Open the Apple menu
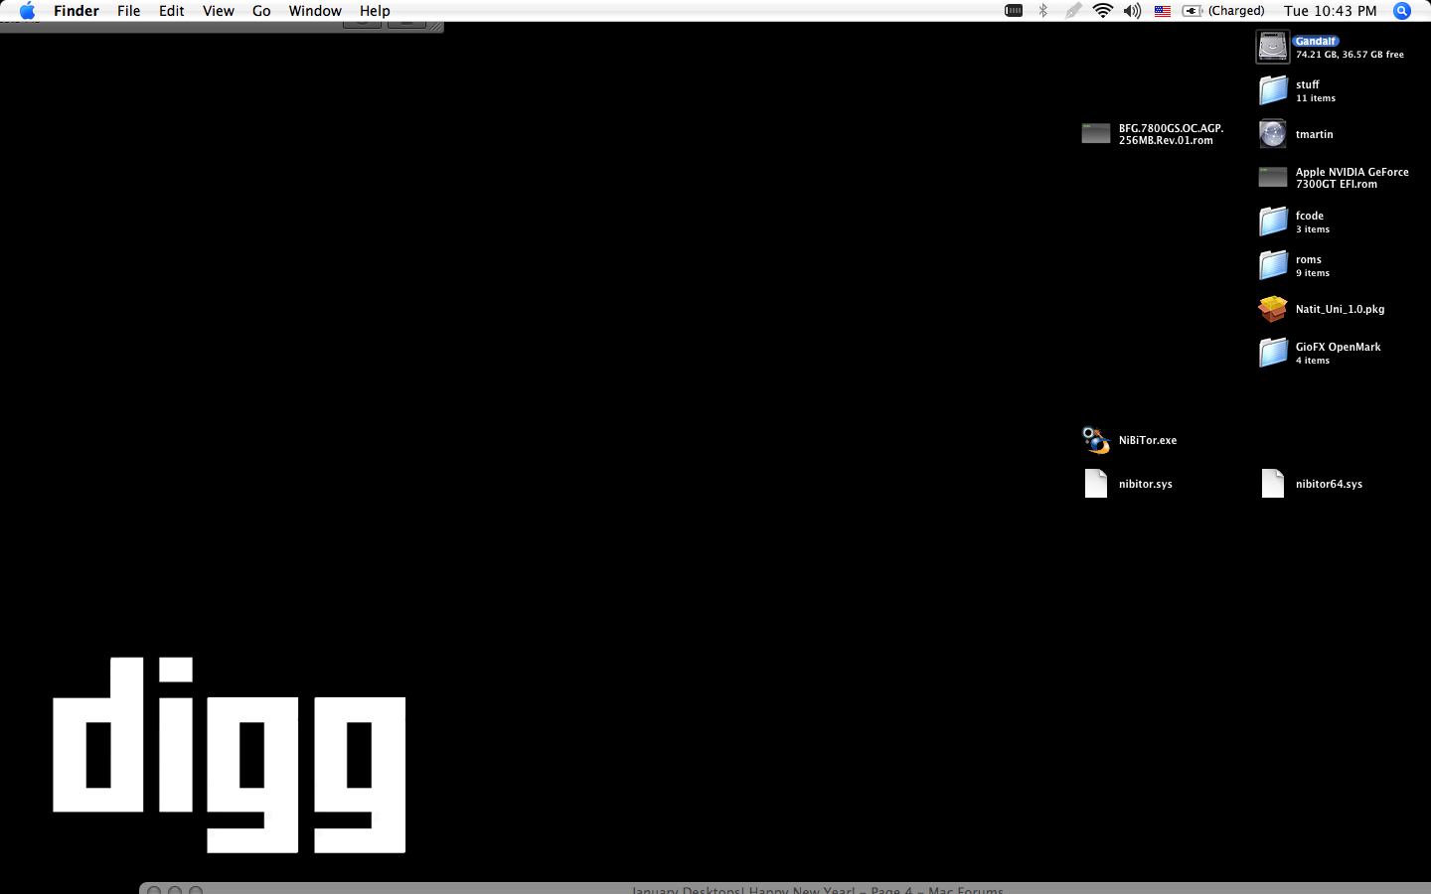1431x894 pixels. pos(27,11)
